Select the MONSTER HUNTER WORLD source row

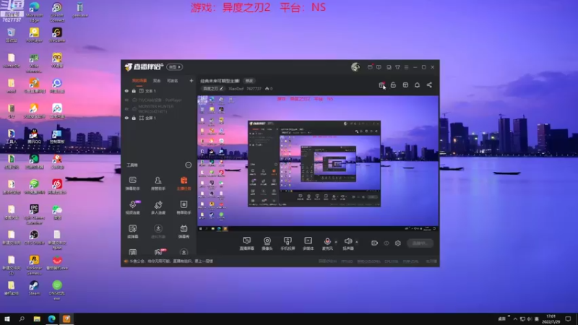point(159,109)
